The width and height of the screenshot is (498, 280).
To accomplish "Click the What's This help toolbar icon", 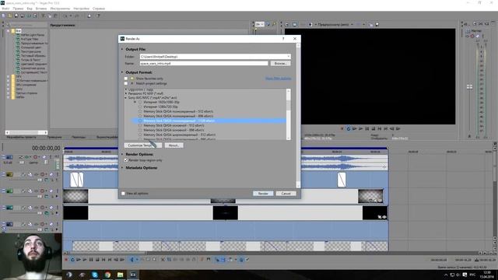I will pos(98,16).
